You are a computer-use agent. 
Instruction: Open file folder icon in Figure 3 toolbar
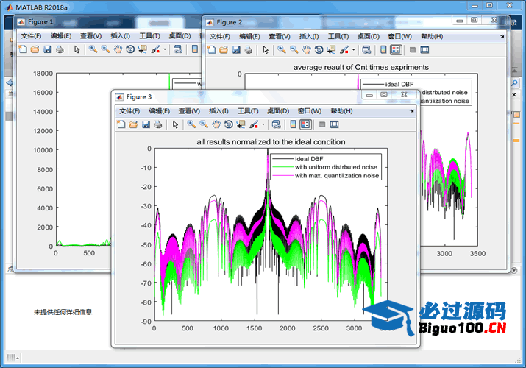click(x=133, y=124)
